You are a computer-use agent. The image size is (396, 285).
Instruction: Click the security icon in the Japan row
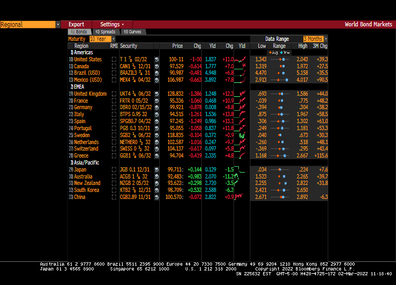click(x=157, y=169)
